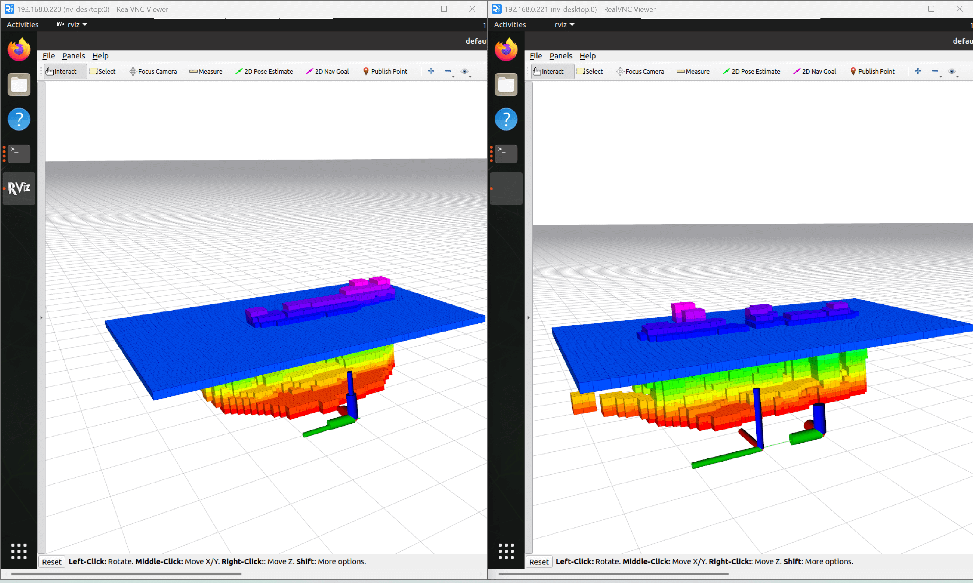Click the blank running app in right dock

[506, 188]
